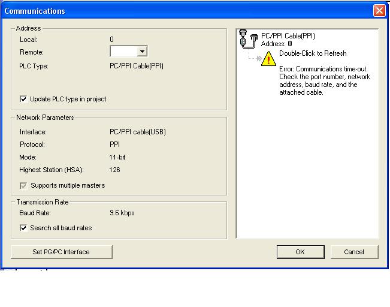The width and height of the screenshot is (390, 307).
Task: Click the 11-bit Mode value
Action: (x=118, y=157)
